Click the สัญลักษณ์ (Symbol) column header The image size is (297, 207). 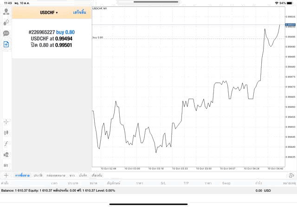click(113, 183)
